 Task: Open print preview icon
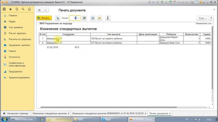click(58, 18)
